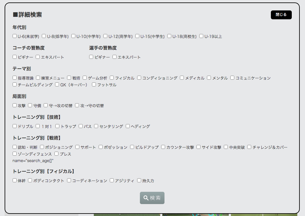Viewport: 305px width, 216px height.
Task: Check the U-6(未就学) age checkbox
Action: [x=14, y=36]
